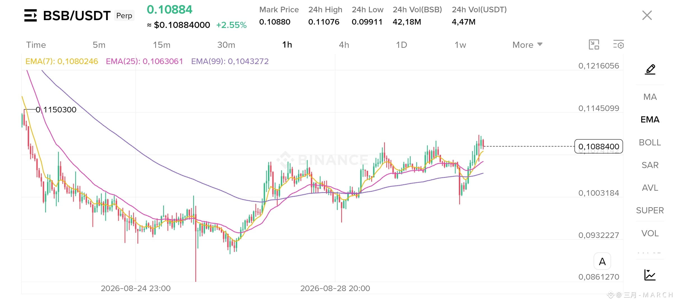The image size is (675, 302).
Task: Click the 0,0861270 price axis label
Action: (x=599, y=277)
